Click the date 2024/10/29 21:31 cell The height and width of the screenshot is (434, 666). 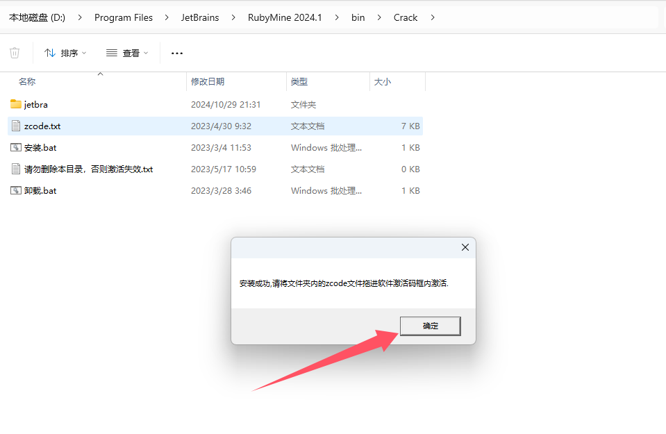click(x=226, y=104)
